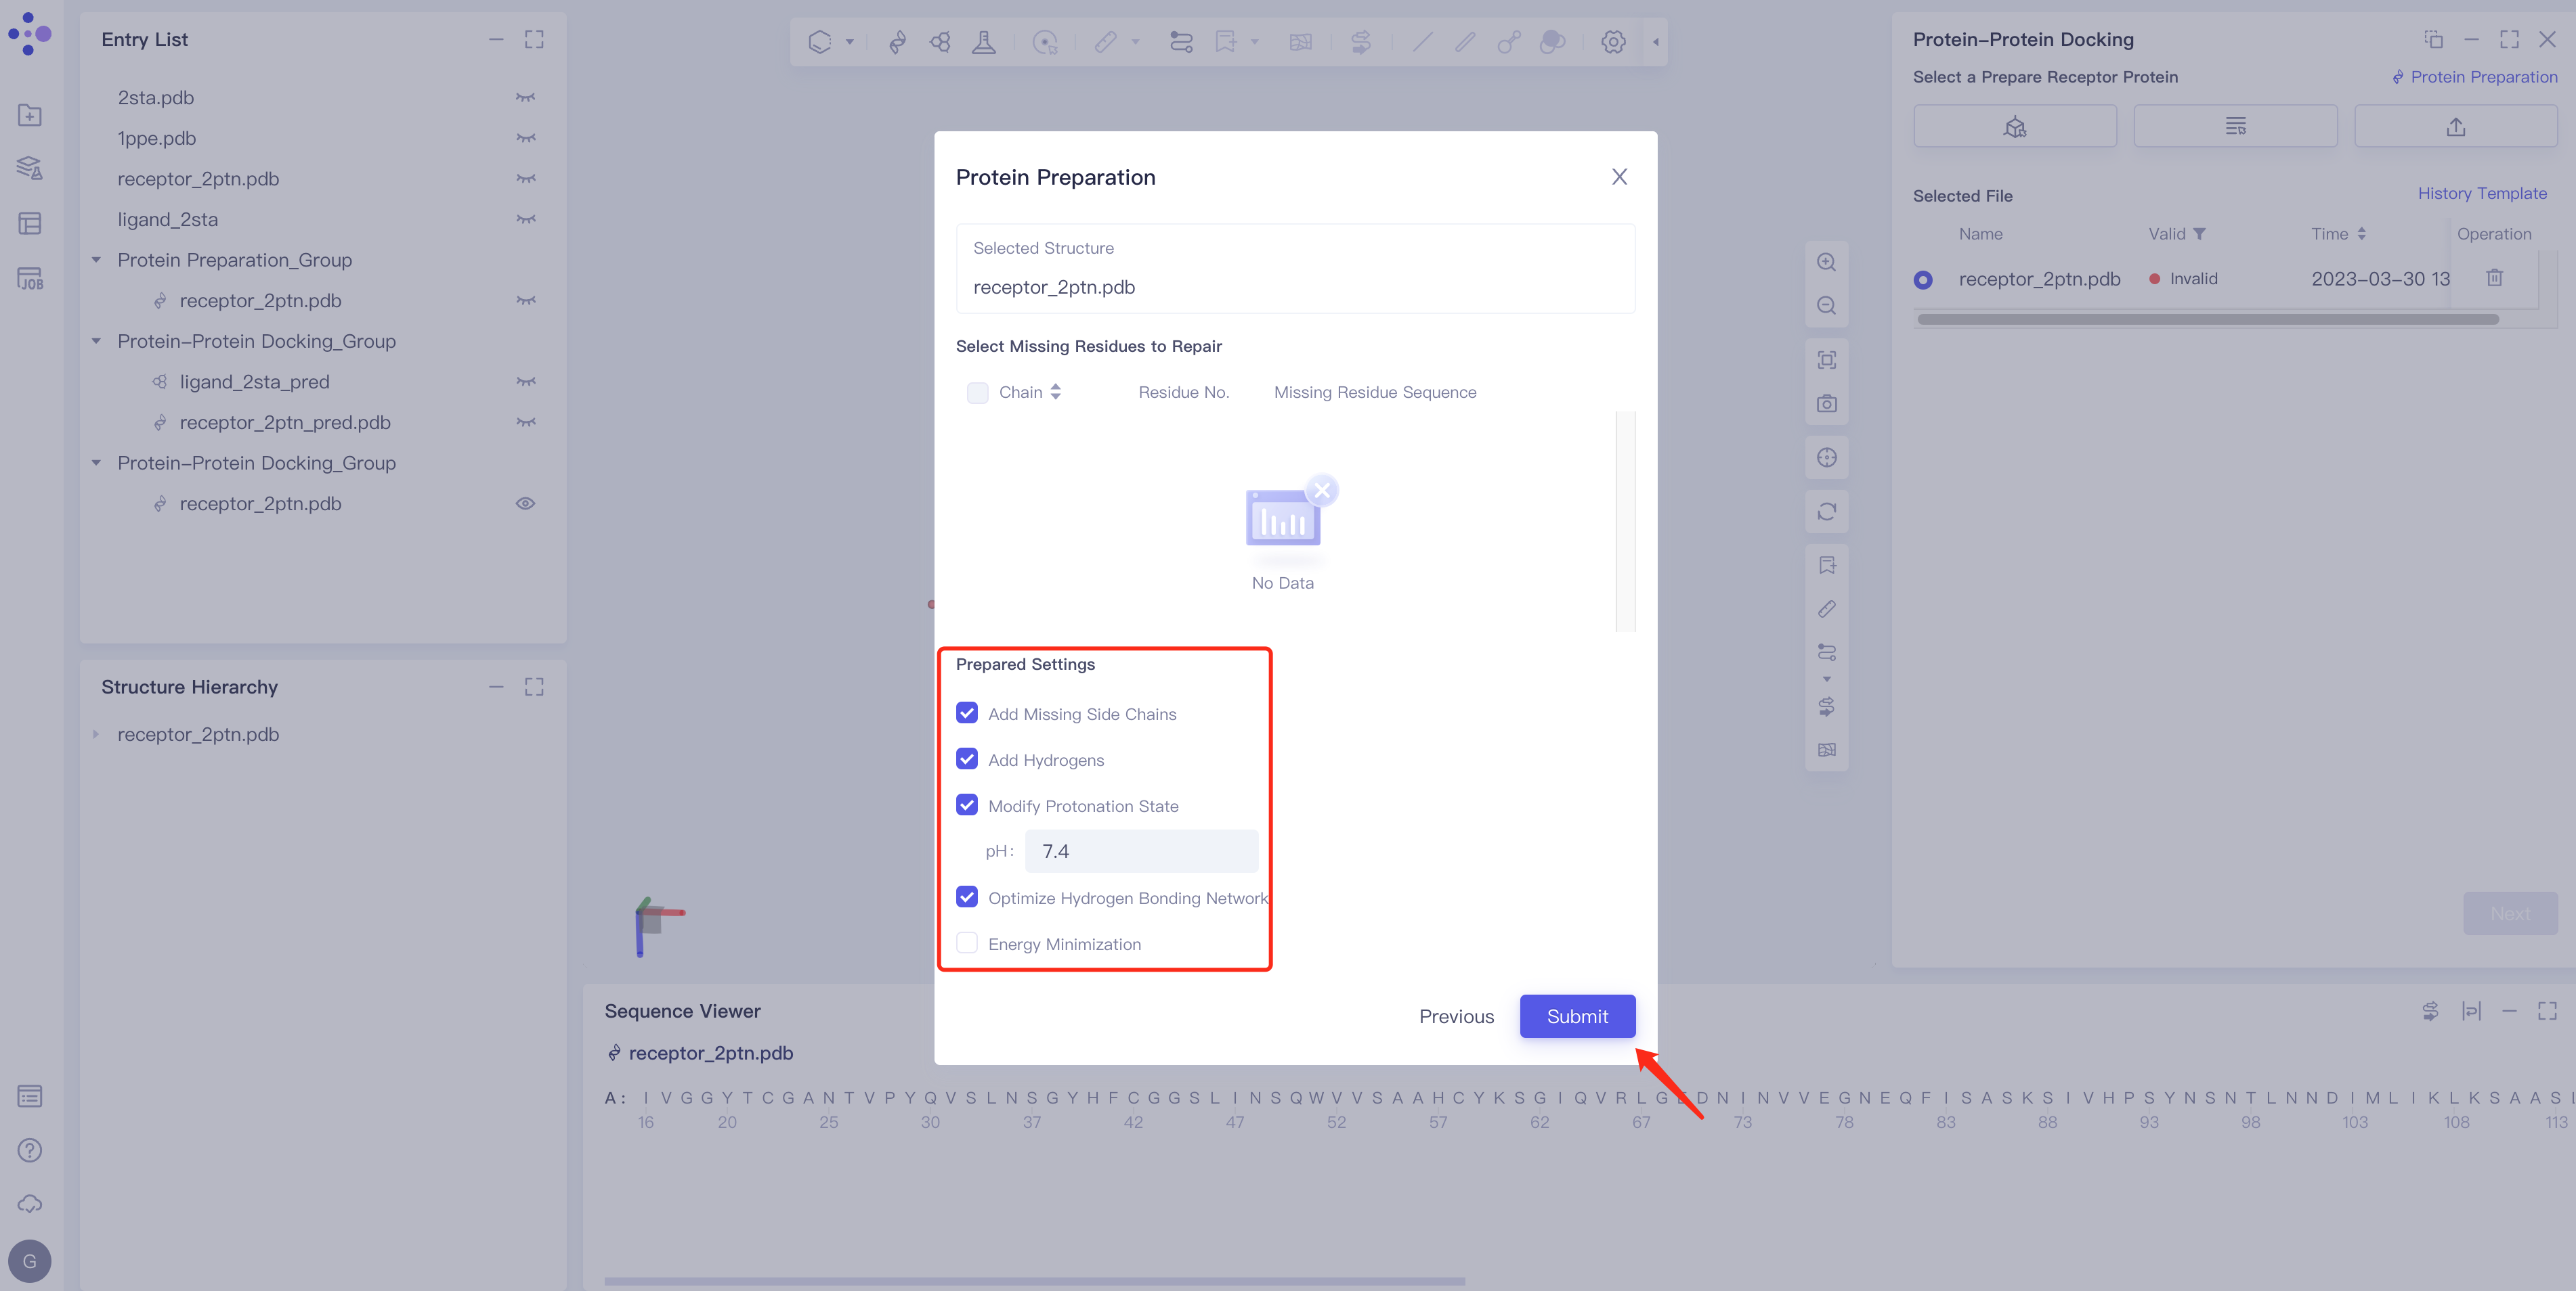Expand receptor_2ptn.pdb in Structure Hierarchy

(x=96, y=734)
